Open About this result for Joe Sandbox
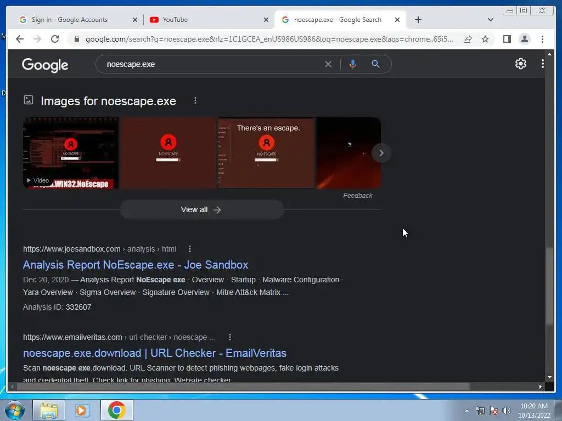 [190, 249]
